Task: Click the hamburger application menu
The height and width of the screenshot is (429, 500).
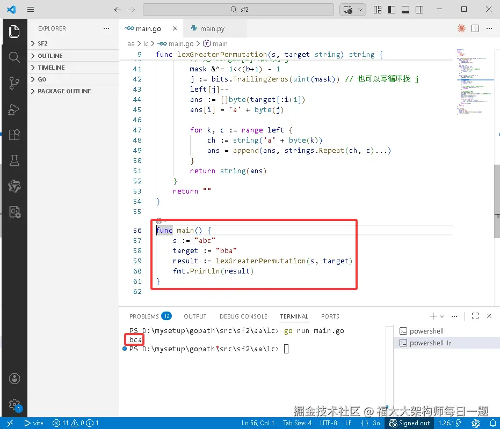Action: [31, 10]
